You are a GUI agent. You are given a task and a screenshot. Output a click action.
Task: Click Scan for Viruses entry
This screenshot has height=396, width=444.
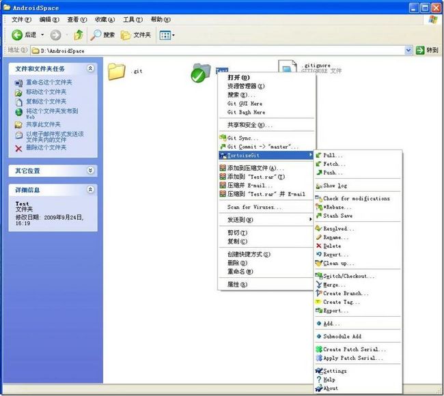(x=266, y=207)
